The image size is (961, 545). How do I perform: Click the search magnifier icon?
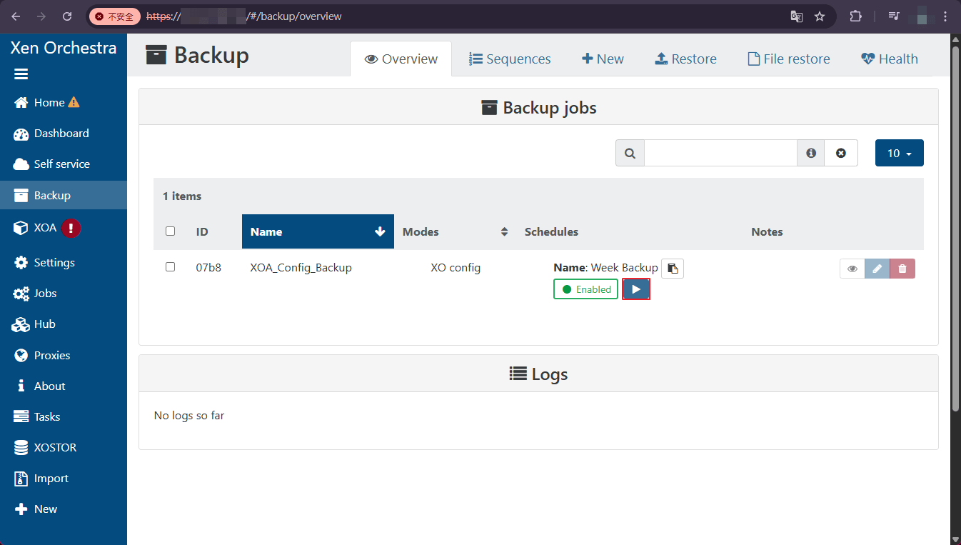630,153
